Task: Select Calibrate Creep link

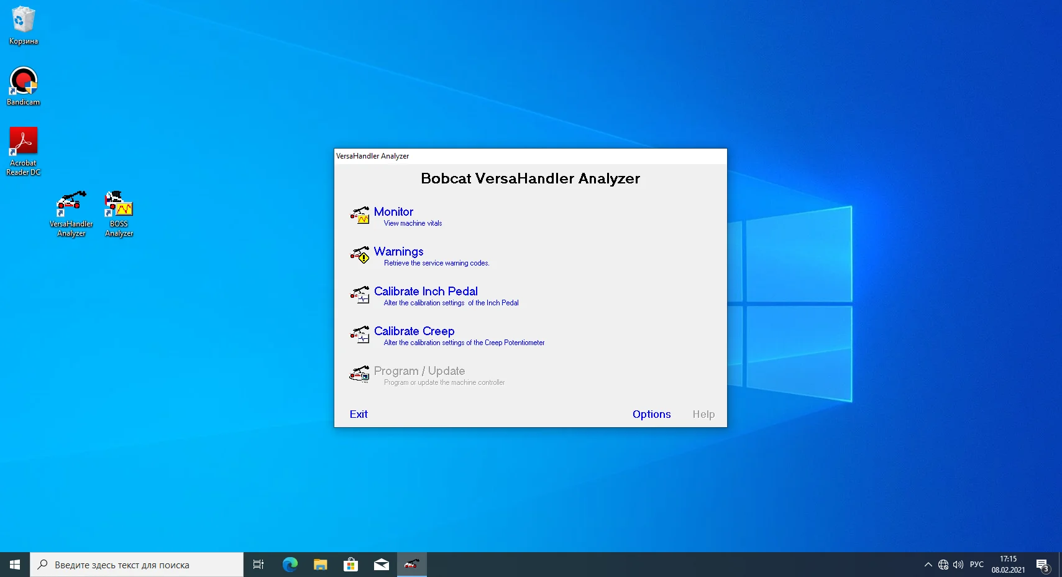Action: (414, 331)
